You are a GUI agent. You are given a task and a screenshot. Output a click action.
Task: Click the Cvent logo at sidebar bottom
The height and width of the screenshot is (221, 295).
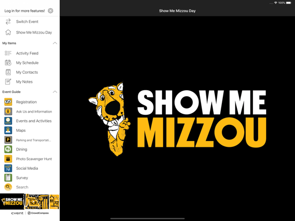point(17,213)
